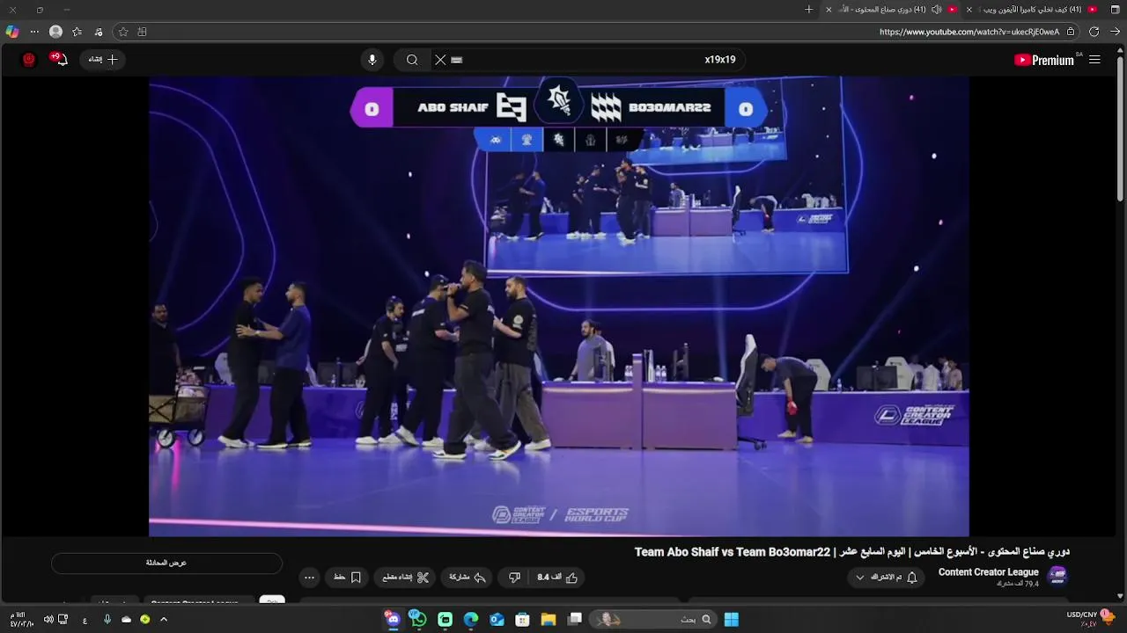Viewport: 1127px width, 633px height.
Task: Open more actions three-dot menu below video
Action: 309,578
